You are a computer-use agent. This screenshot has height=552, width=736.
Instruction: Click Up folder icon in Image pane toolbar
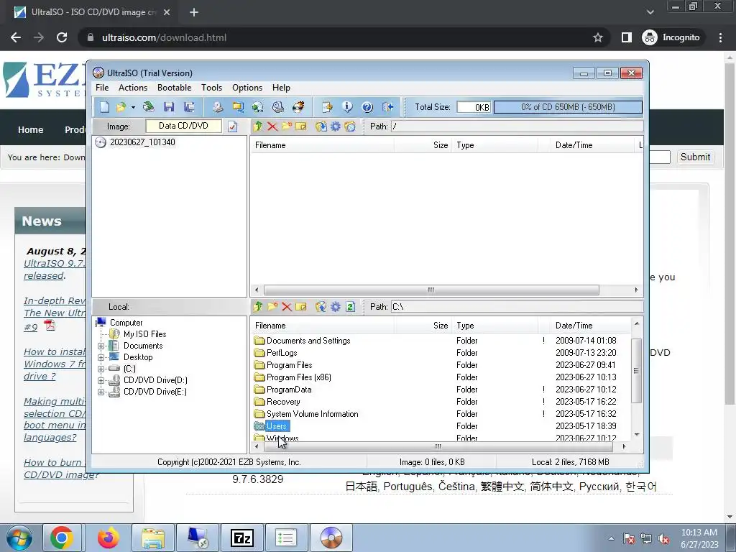pos(258,126)
